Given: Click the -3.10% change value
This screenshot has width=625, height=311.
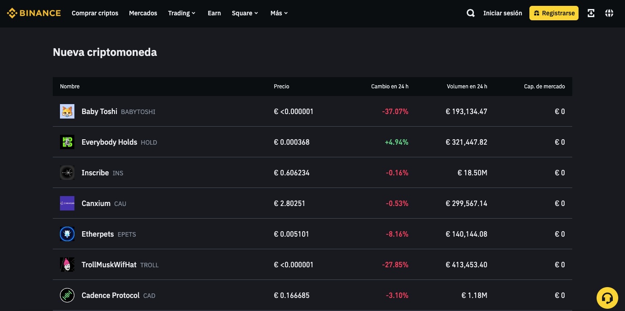Looking at the screenshot, I should (x=397, y=295).
